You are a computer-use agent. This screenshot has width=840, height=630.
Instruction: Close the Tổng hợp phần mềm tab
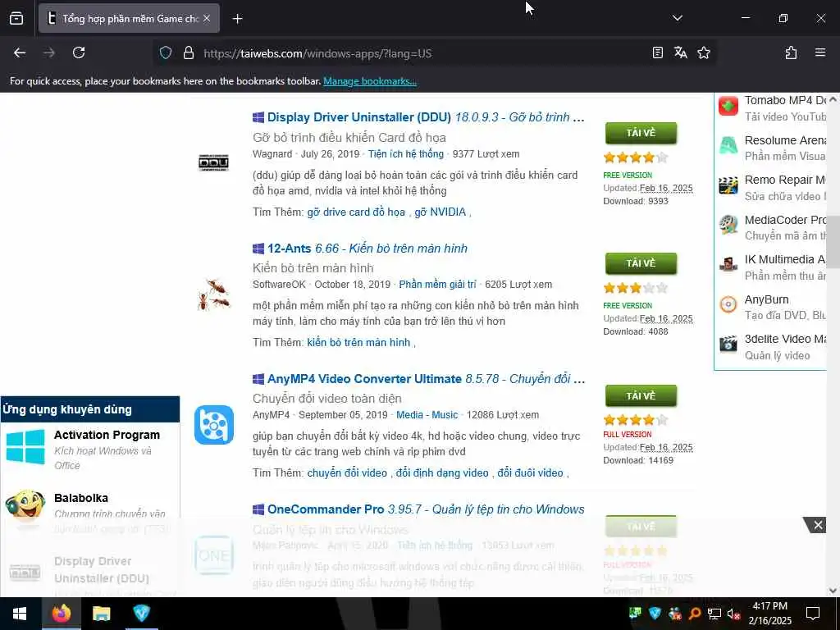(207, 19)
